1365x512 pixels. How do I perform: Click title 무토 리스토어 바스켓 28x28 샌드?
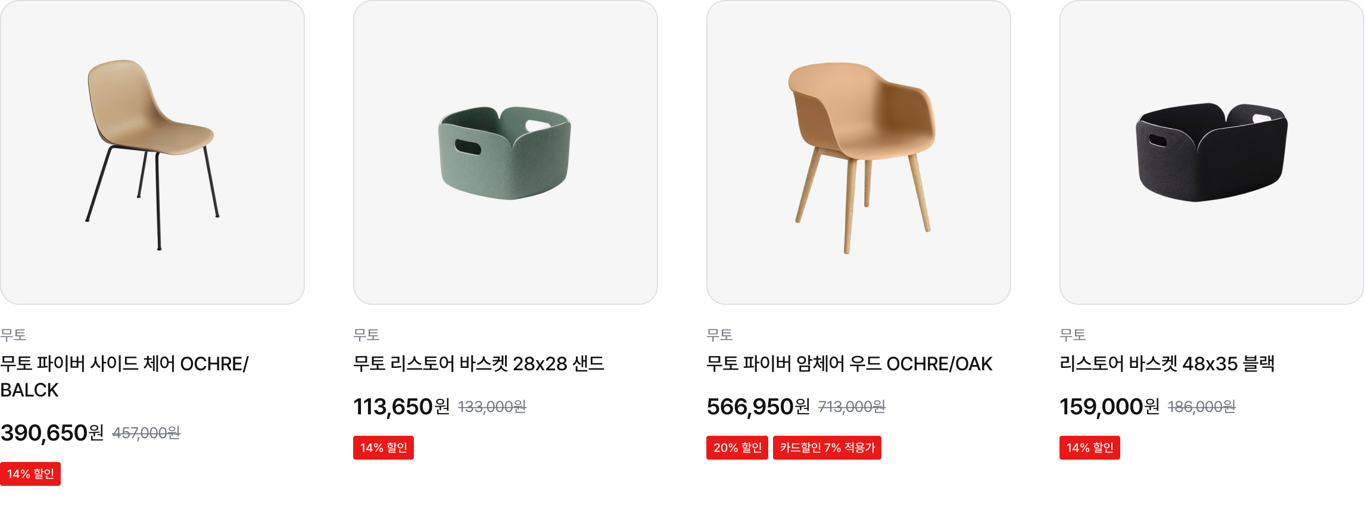point(479,364)
